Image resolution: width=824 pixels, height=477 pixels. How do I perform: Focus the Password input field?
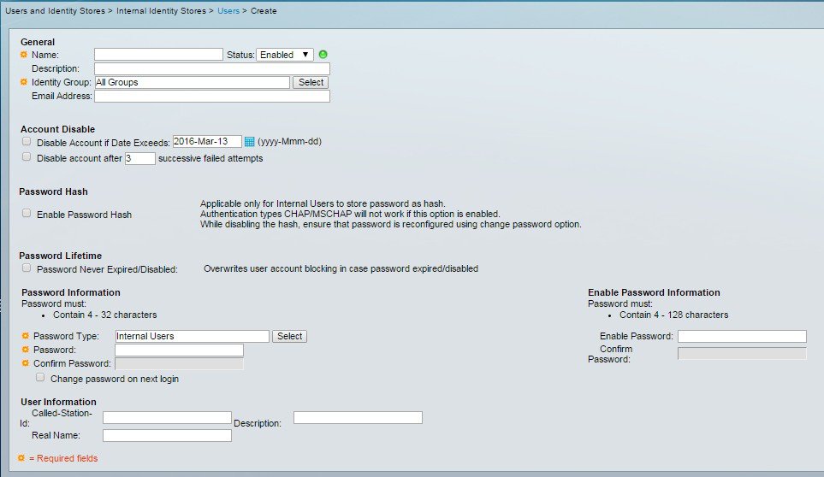pyautogui.click(x=179, y=350)
